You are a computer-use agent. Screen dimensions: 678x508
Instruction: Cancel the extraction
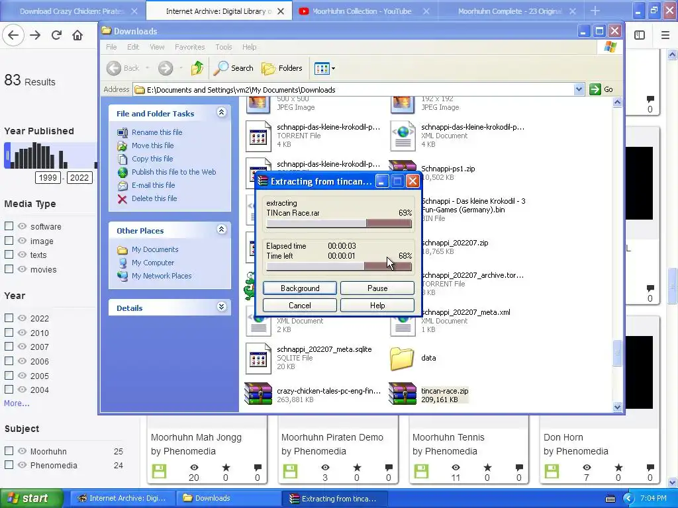point(300,306)
